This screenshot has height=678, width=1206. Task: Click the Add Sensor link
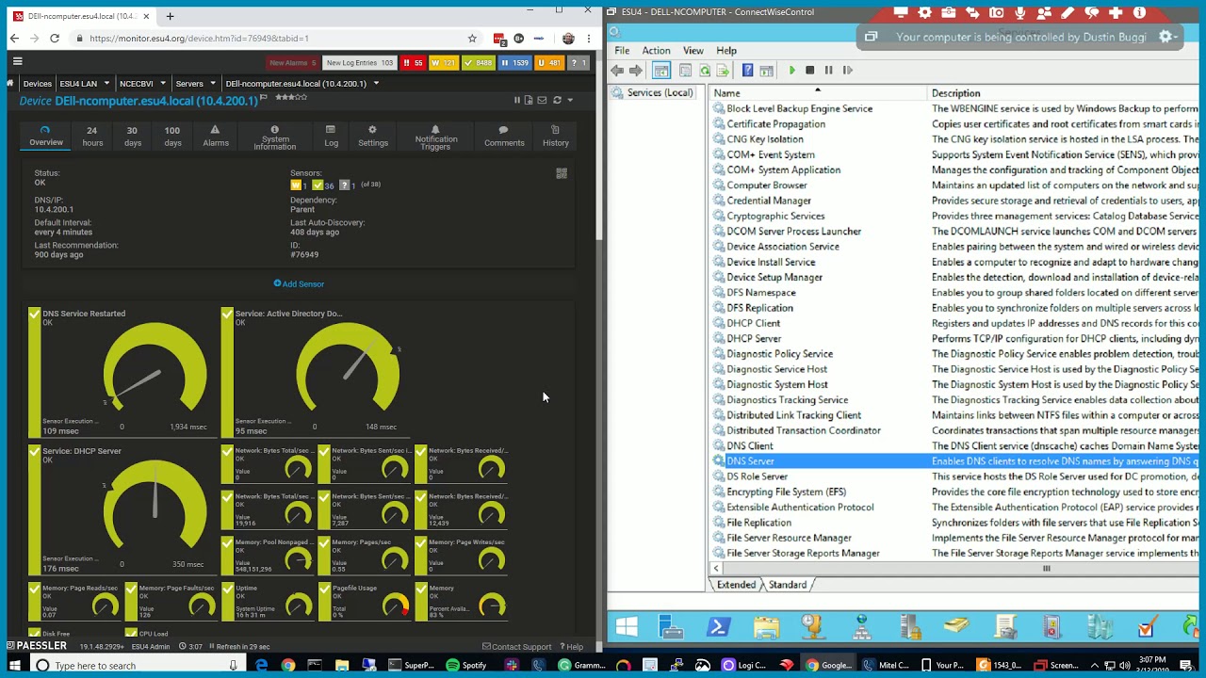(x=299, y=283)
